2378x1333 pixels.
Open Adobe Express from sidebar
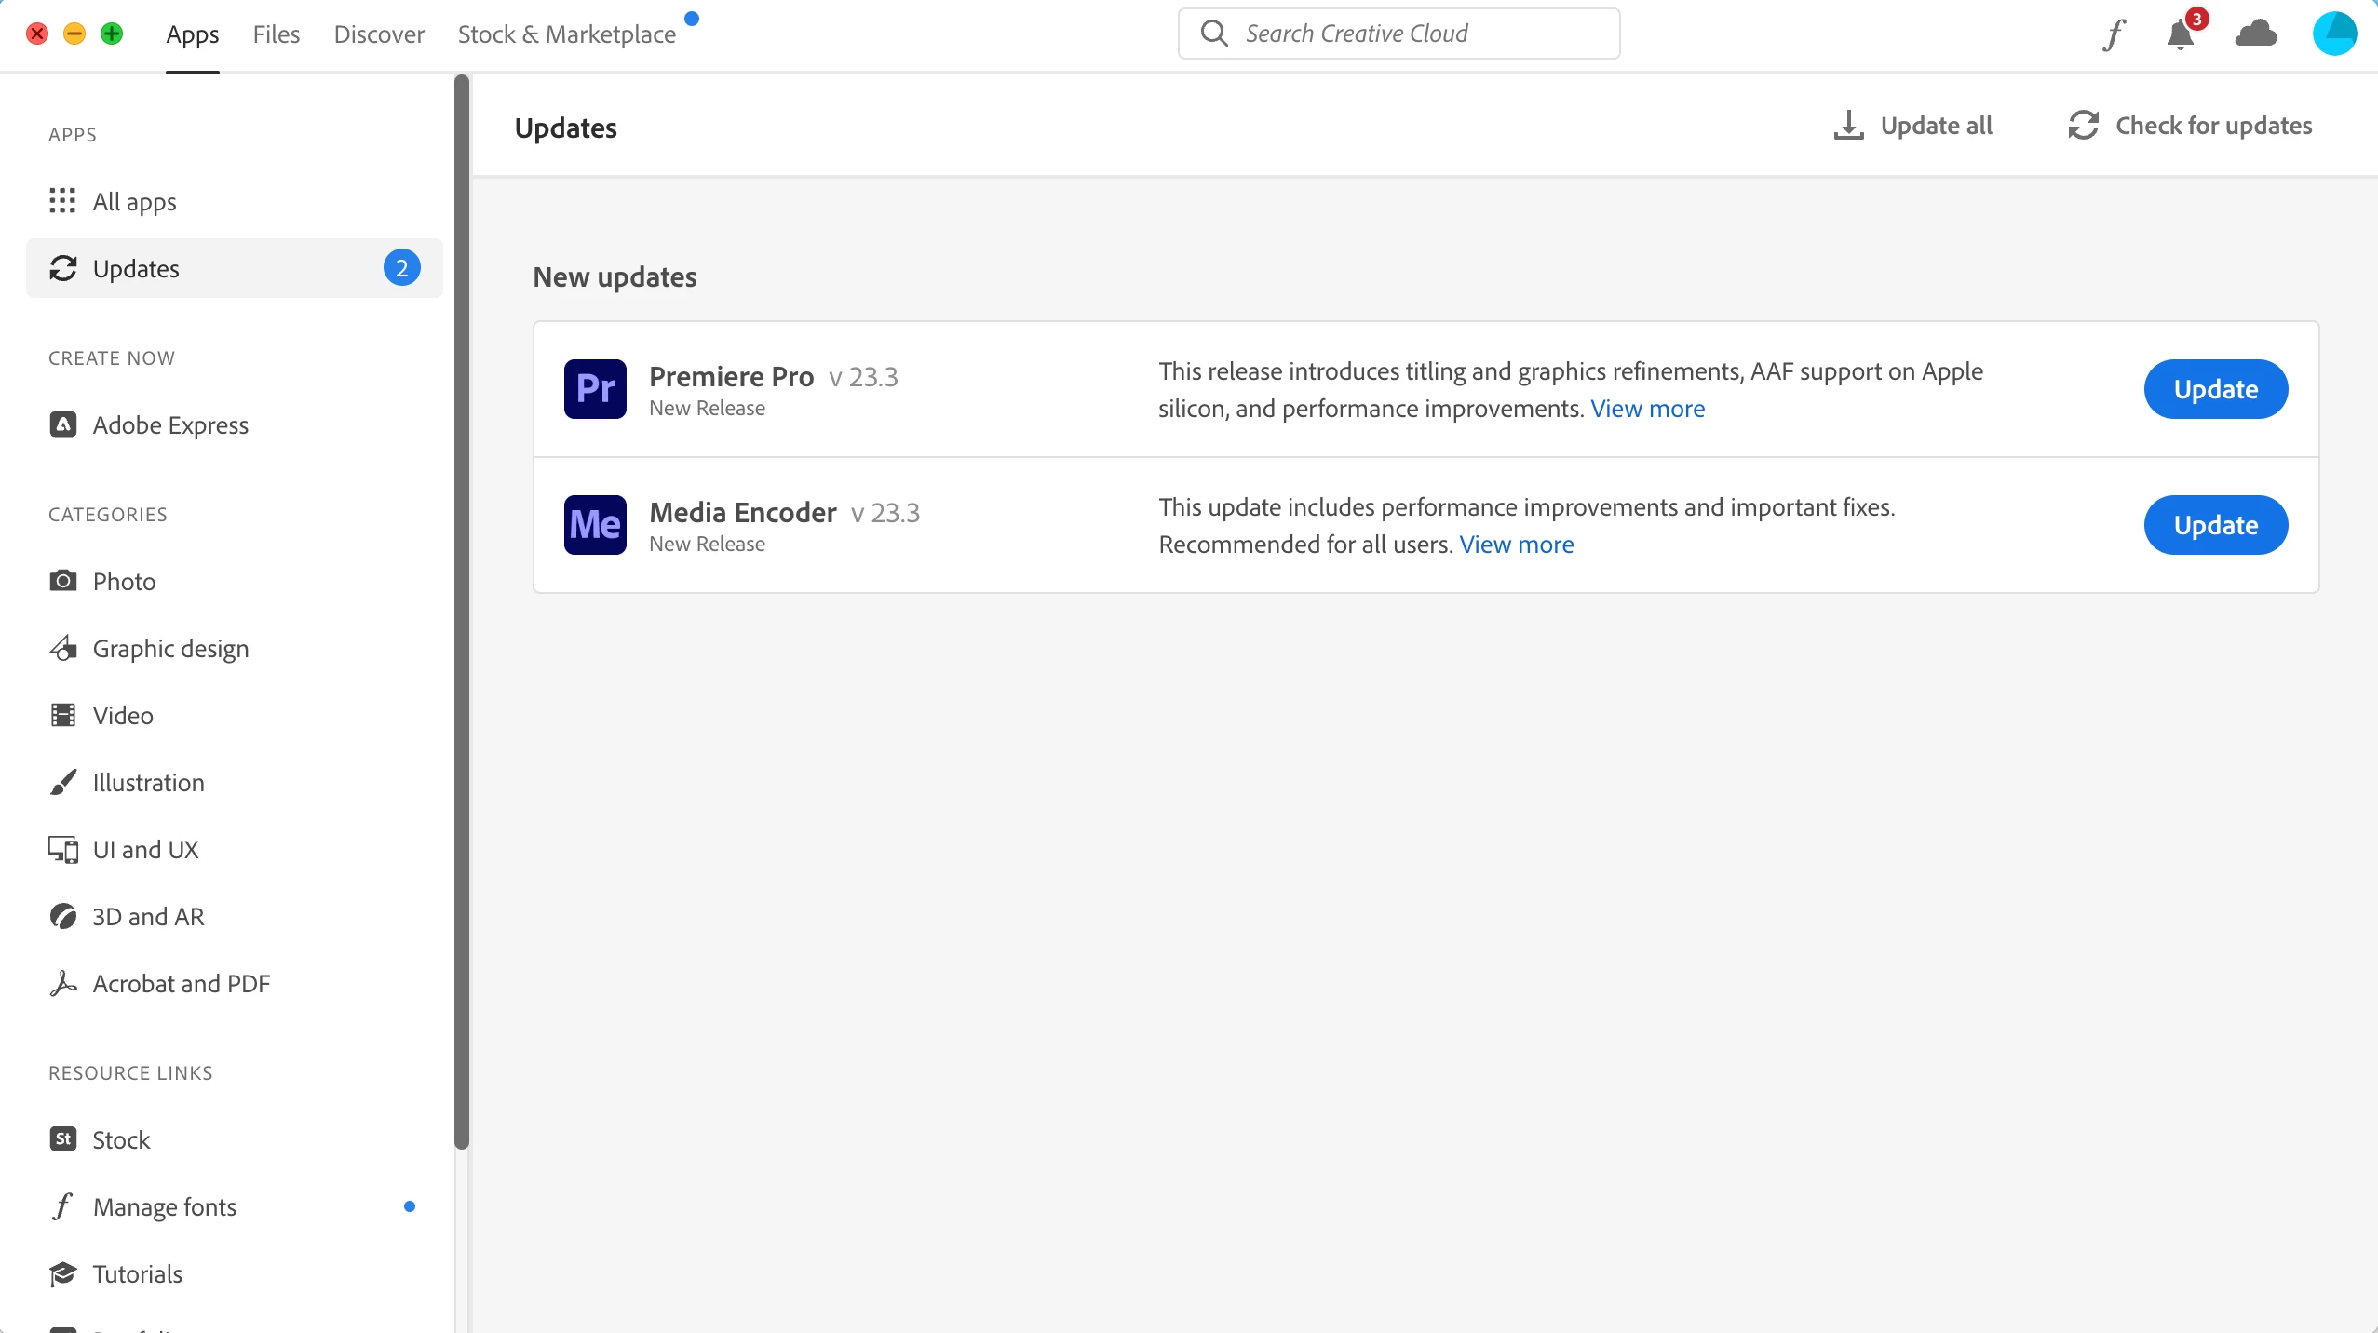click(170, 425)
